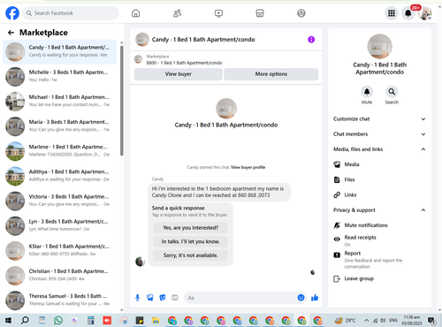Send quick response 'In talks. I'll let you know.'

coord(191,241)
